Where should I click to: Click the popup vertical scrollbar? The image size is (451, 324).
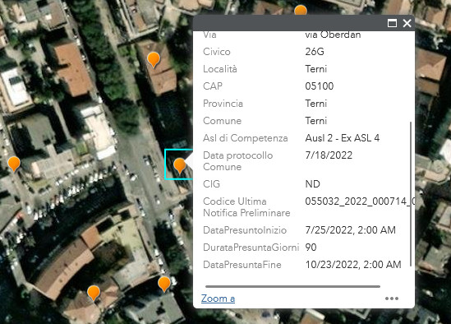(411, 194)
